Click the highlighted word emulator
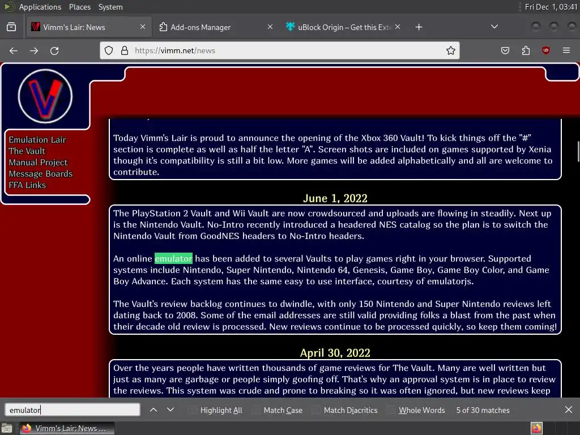The width and height of the screenshot is (580, 435). (x=173, y=258)
